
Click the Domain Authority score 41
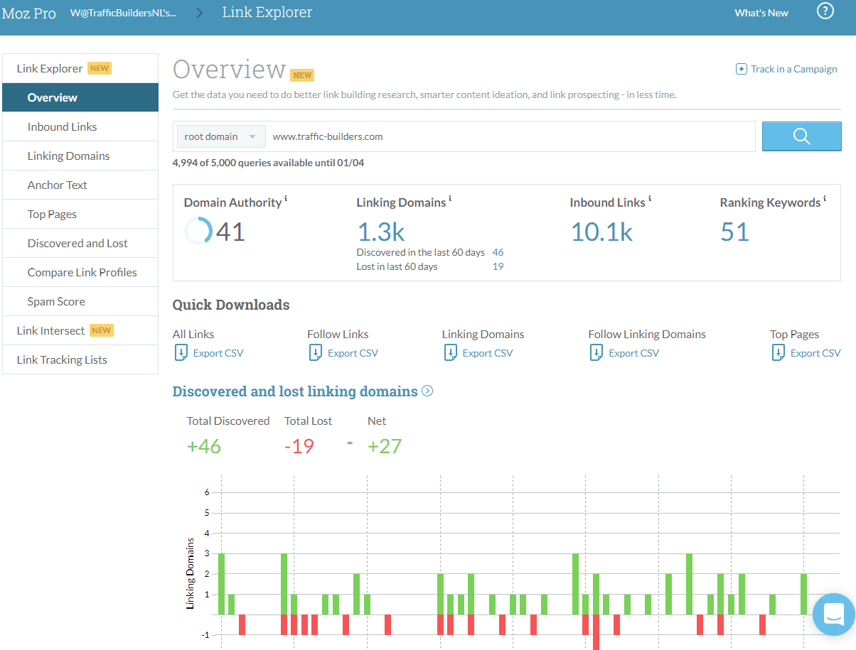[x=230, y=232]
